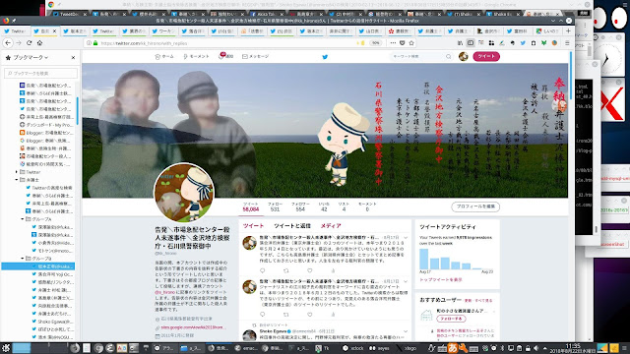Click the 90% zoom level indicator
Viewport: 630px width, 354px height.
pyautogui.click(x=375, y=43)
